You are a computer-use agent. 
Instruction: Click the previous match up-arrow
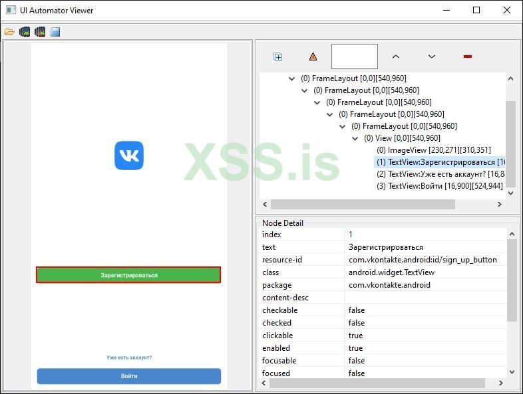point(396,56)
